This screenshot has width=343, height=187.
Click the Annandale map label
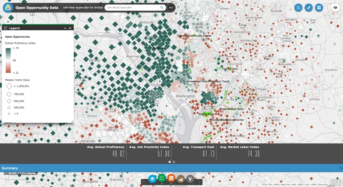(x=88, y=141)
